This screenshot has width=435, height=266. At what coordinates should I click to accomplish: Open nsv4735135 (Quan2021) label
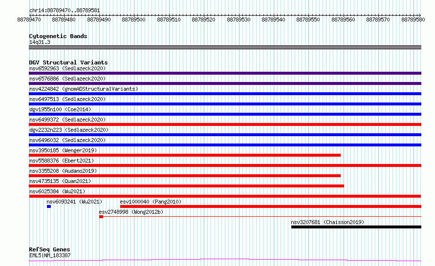(60, 181)
